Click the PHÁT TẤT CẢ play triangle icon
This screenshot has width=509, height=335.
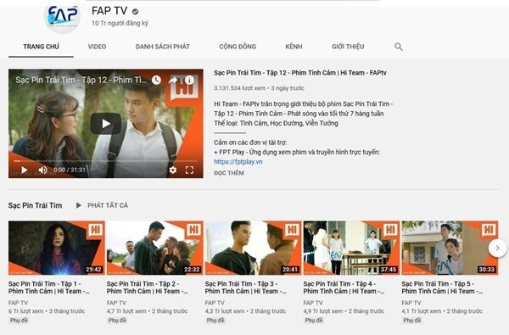point(79,205)
